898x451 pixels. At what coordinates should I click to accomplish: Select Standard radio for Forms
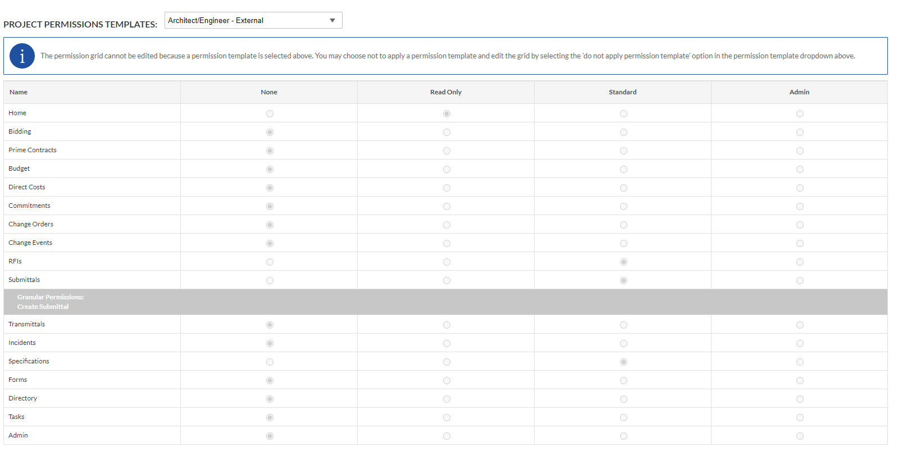click(623, 380)
